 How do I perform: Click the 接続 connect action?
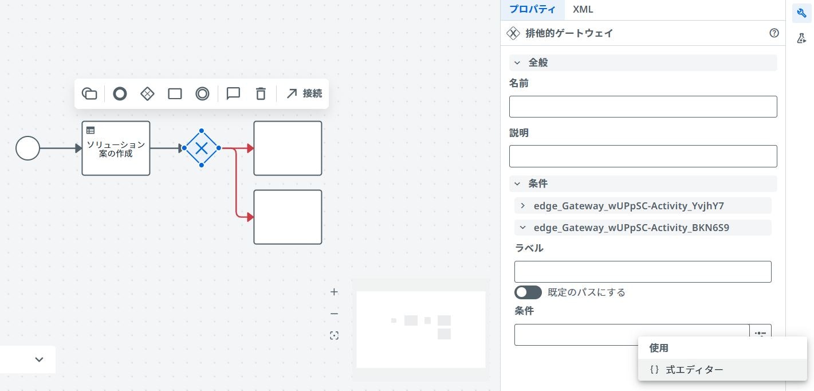[x=304, y=93]
